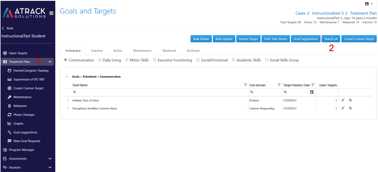This screenshot has width=378, height=172.
Task: Sort by the Open Targets column header
Action: [x=328, y=85]
